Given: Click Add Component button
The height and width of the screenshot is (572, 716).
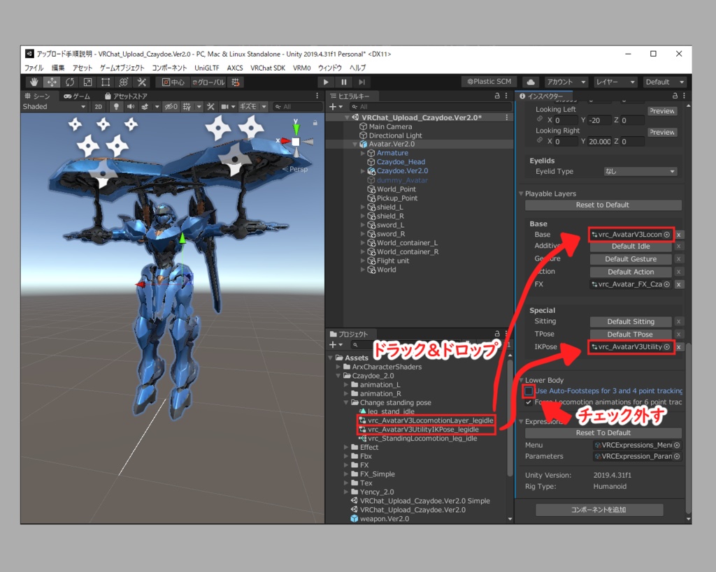Looking at the screenshot, I should point(599,510).
